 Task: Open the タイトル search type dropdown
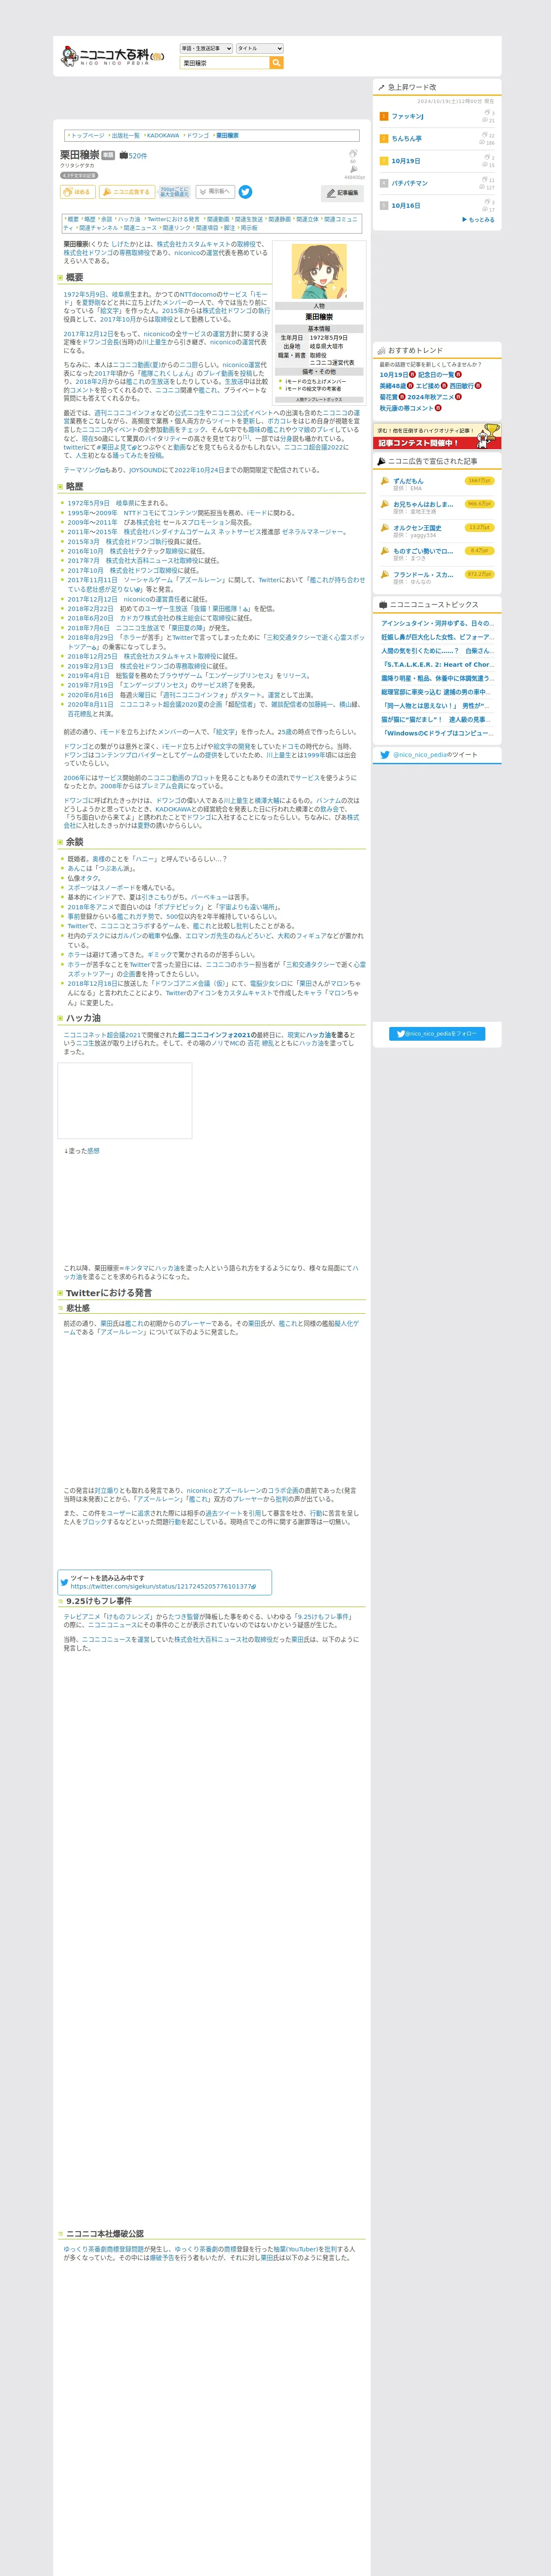260,48
